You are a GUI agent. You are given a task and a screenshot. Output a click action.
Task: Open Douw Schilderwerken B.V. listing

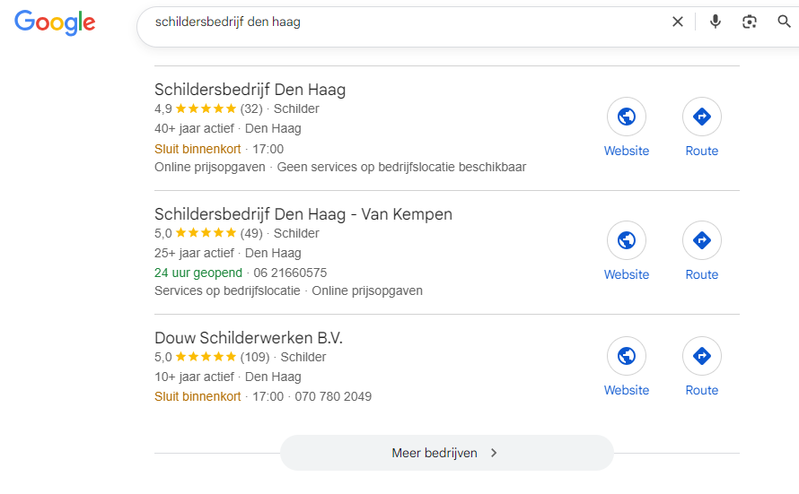point(249,338)
